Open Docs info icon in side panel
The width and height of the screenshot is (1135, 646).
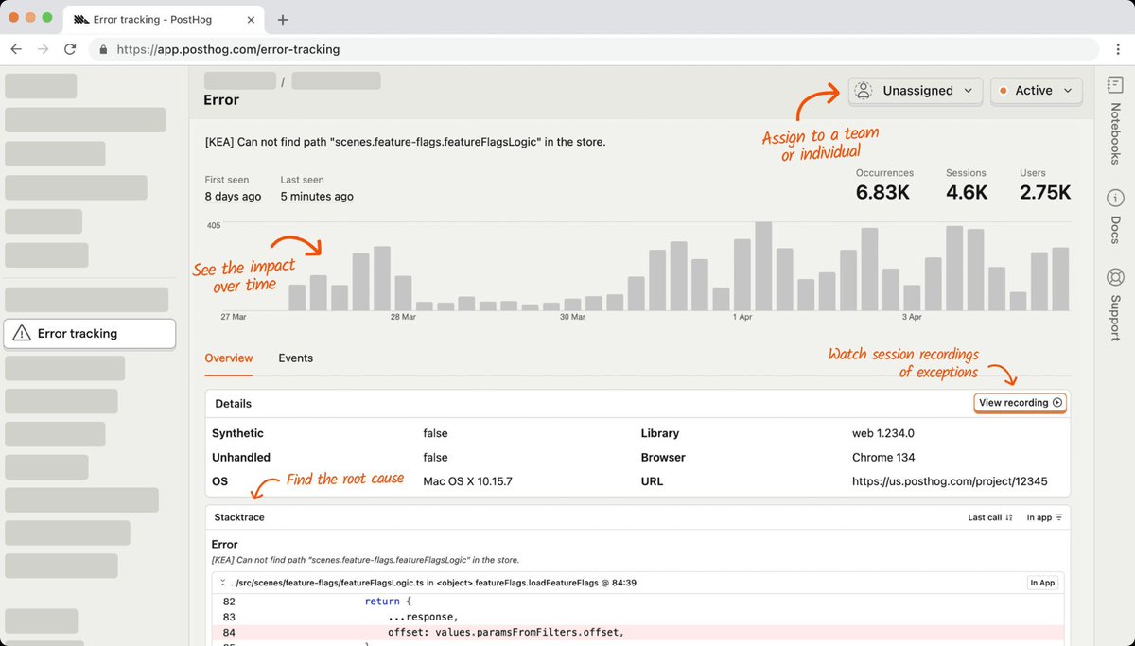pos(1115,199)
